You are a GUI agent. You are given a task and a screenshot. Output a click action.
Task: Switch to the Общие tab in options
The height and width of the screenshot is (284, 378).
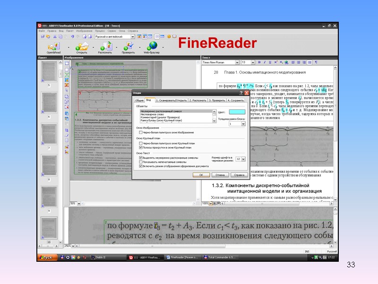point(139,100)
